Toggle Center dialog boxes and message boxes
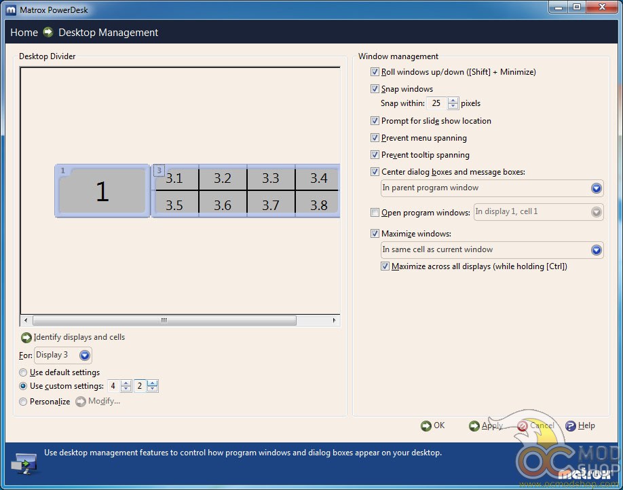The height and width of the screenshot is (490, 623). tap(375, 172)
